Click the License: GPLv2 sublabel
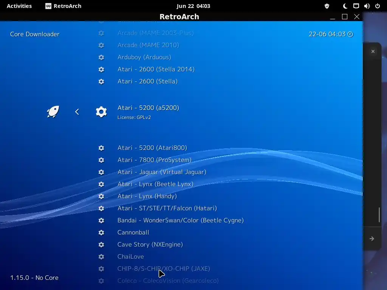The width and height of the screenshot is (387, 290). click(134, 117)
